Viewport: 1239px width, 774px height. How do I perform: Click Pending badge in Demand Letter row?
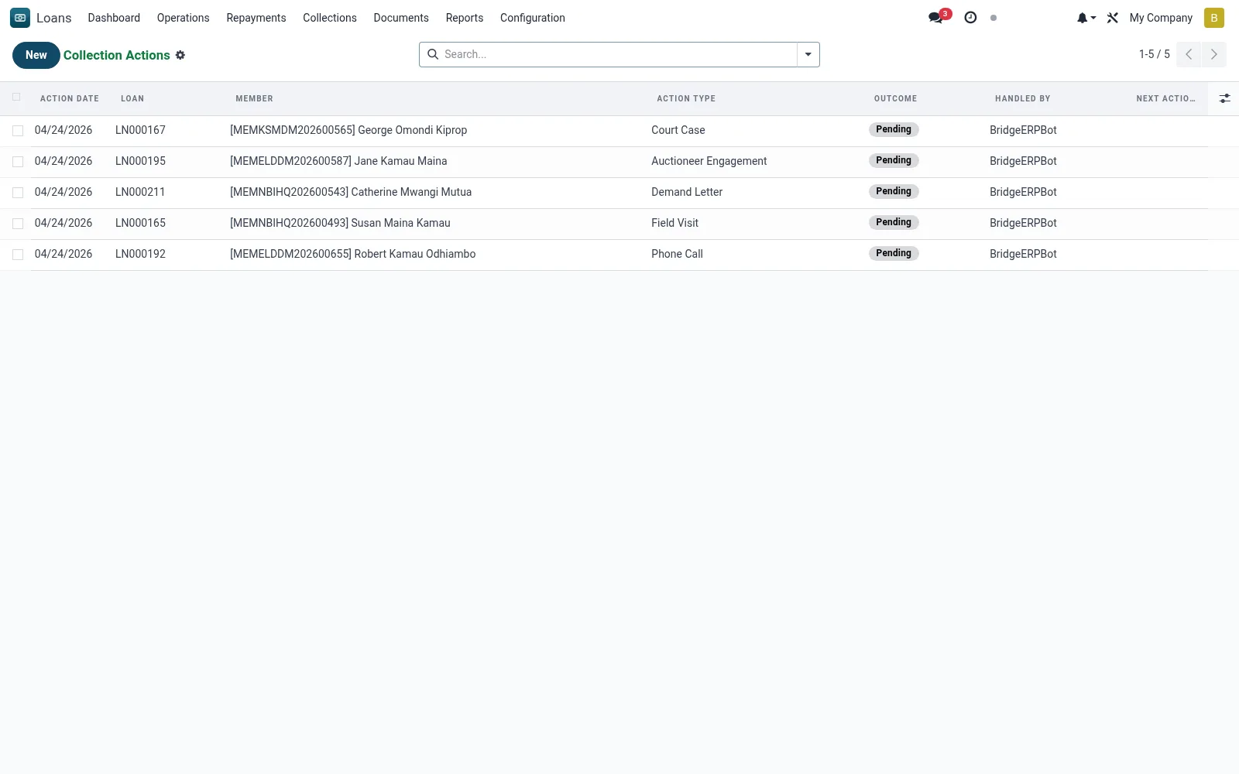coord(894,191)
